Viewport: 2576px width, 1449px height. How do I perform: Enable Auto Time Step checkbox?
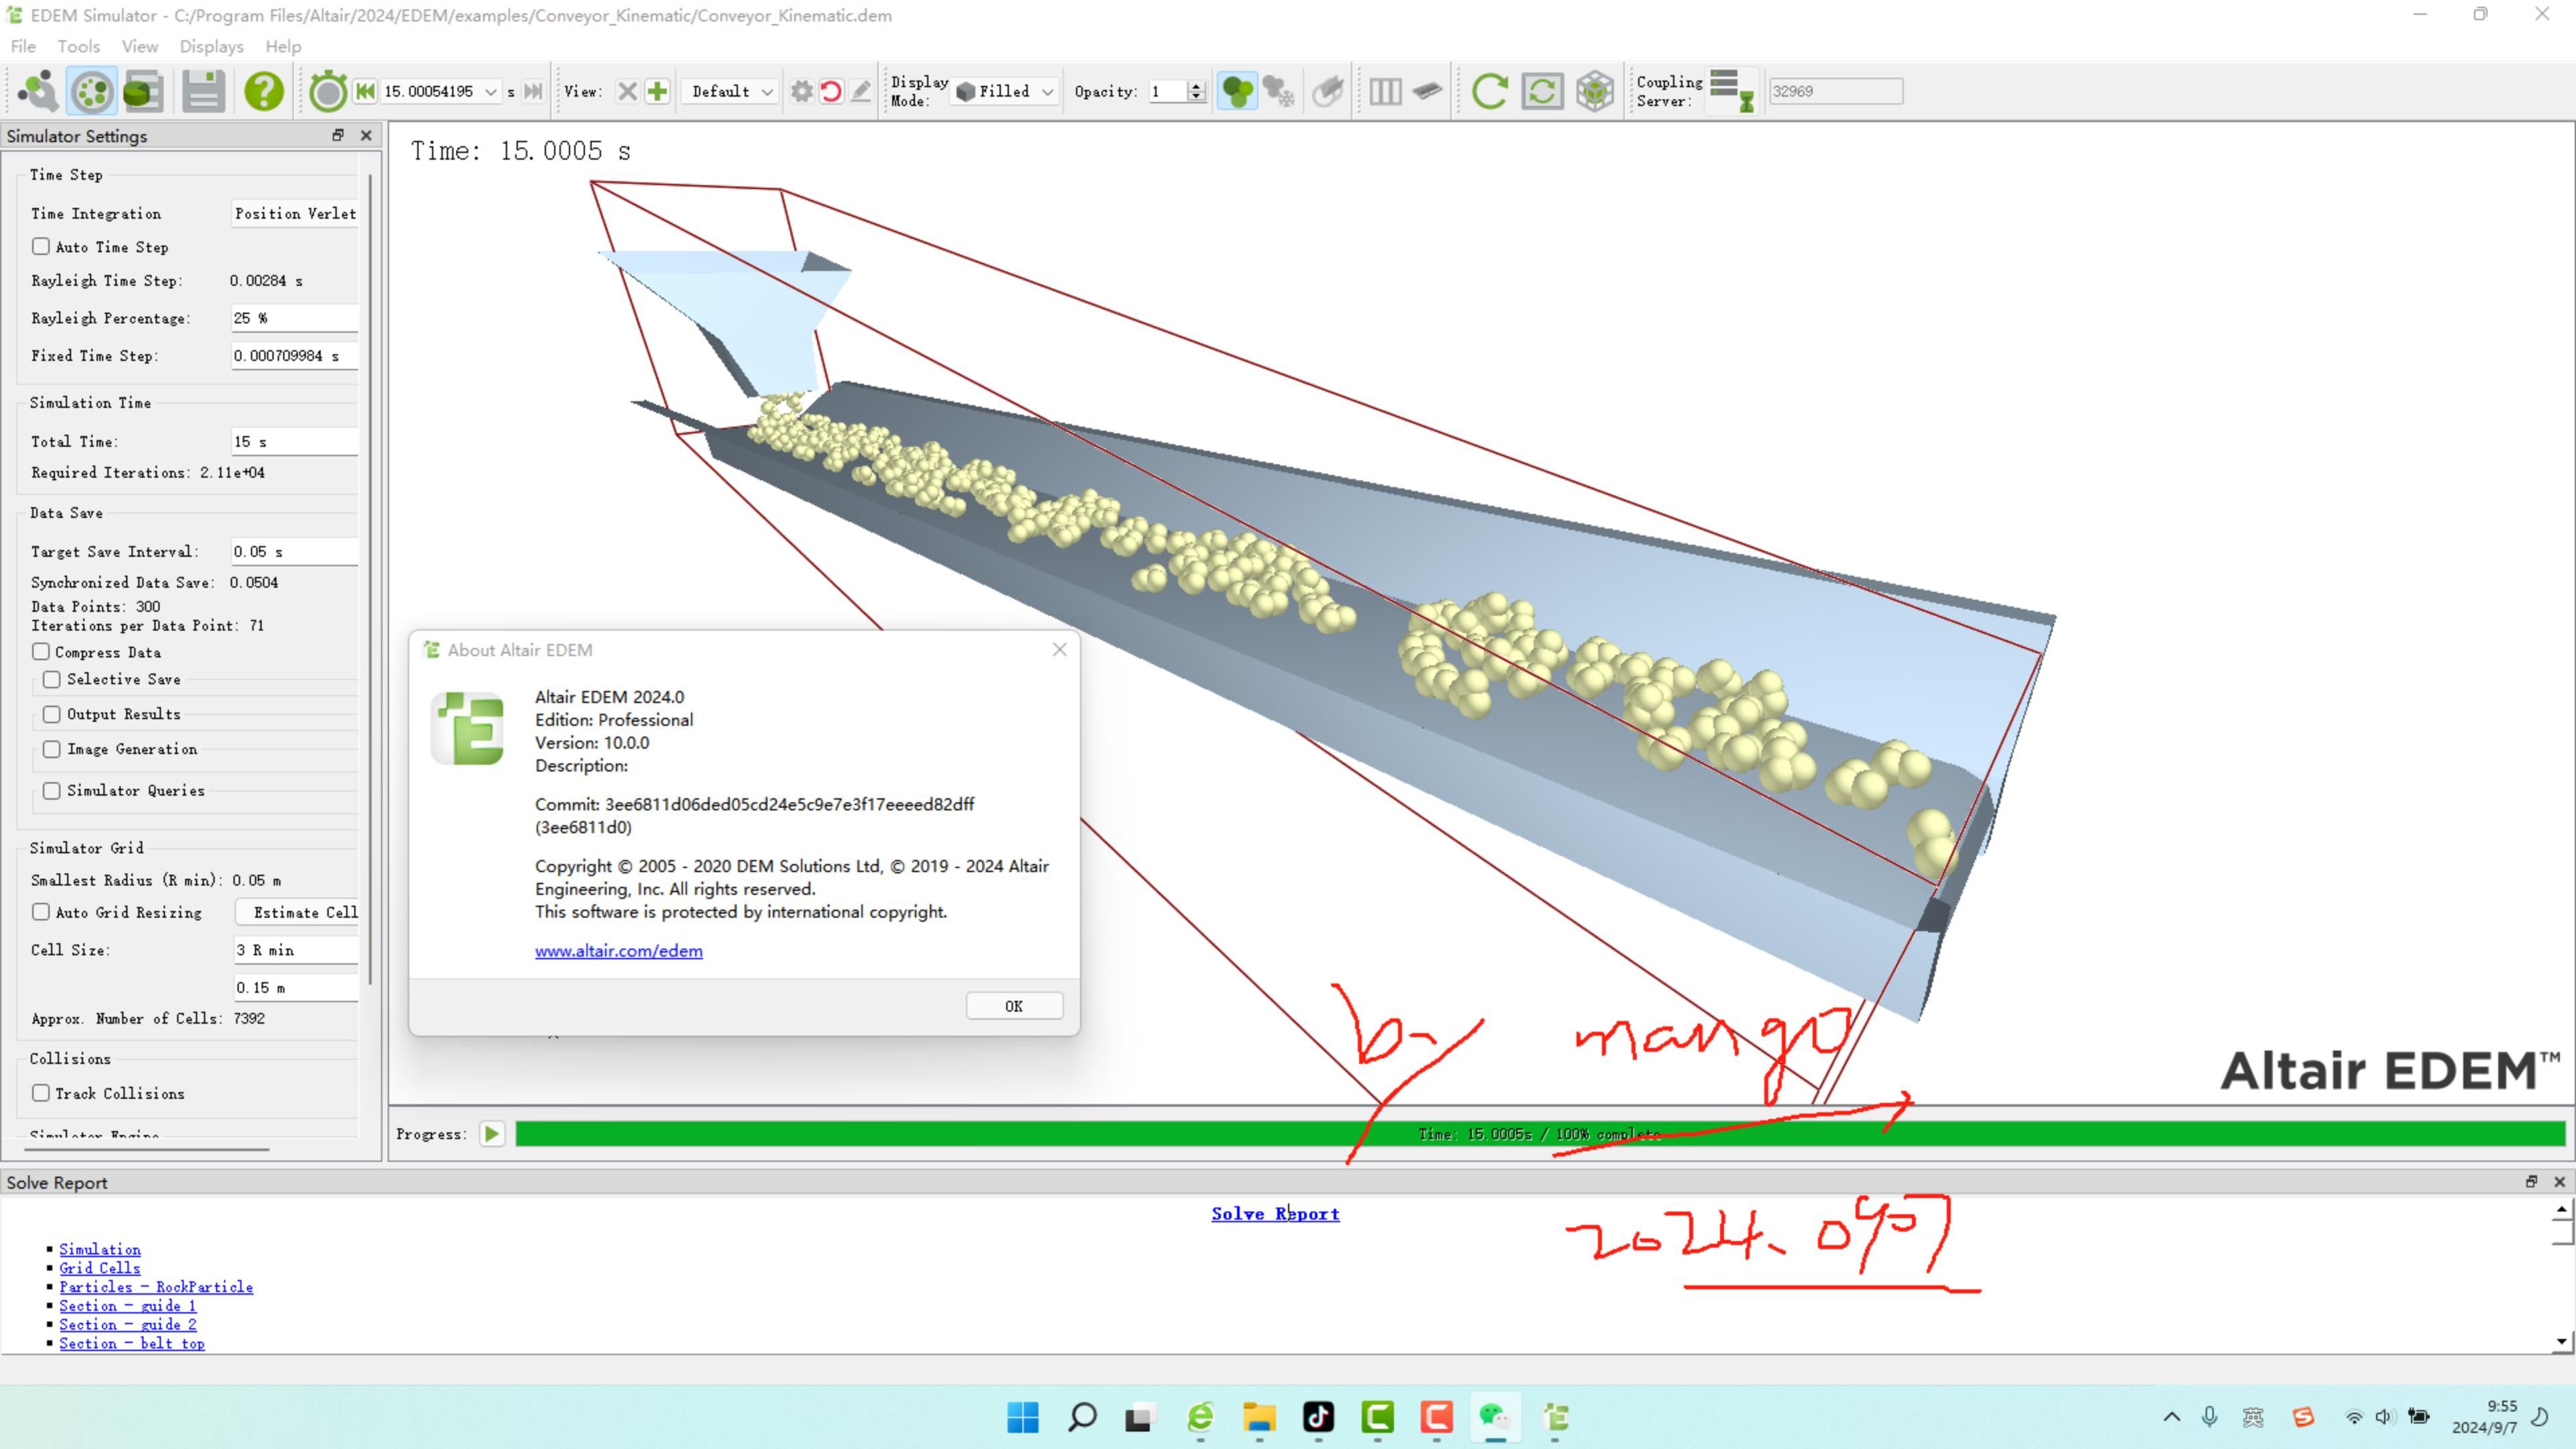coord(41,246)
